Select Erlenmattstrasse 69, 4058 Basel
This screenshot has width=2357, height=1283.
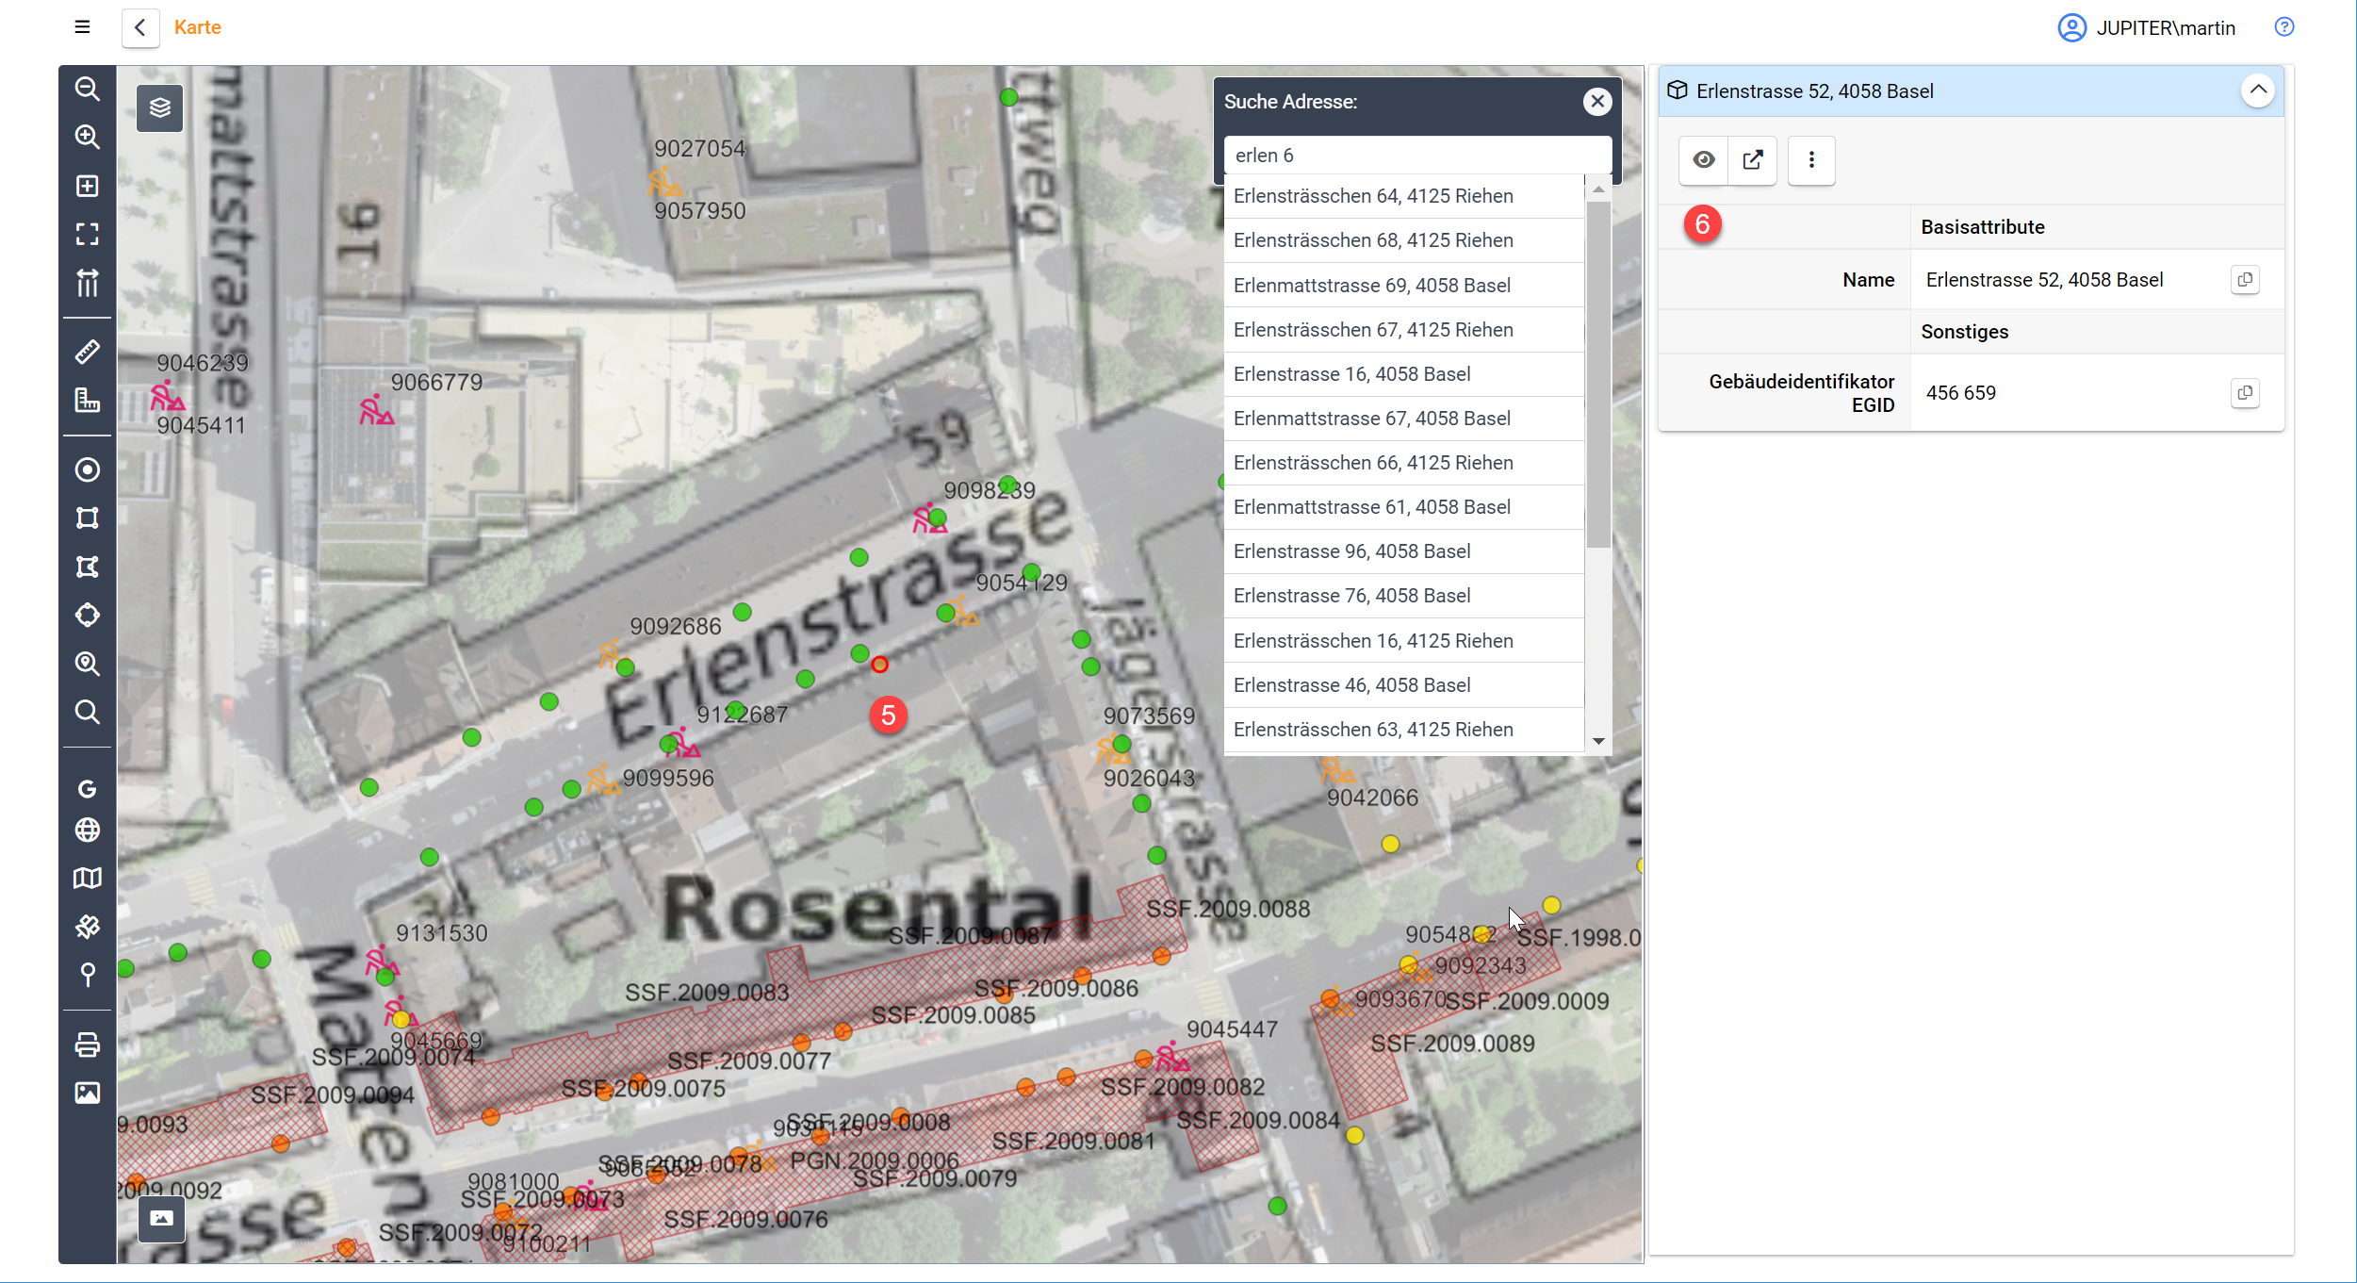(1404, 286)
